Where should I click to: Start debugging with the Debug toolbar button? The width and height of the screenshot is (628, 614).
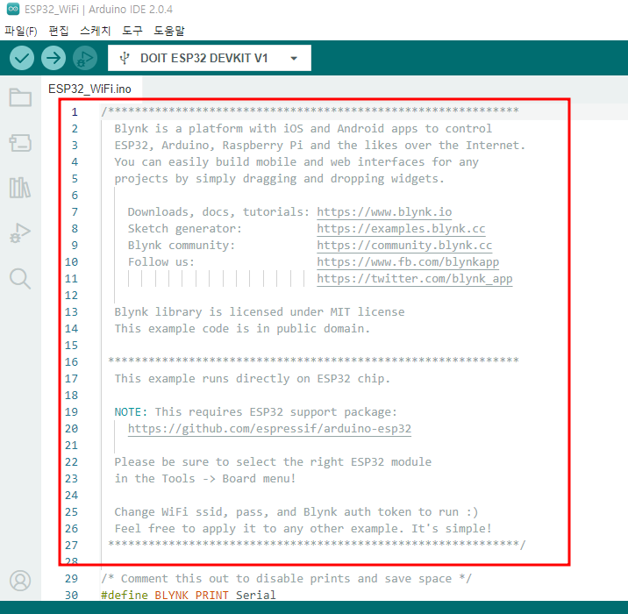coord(85,58)
